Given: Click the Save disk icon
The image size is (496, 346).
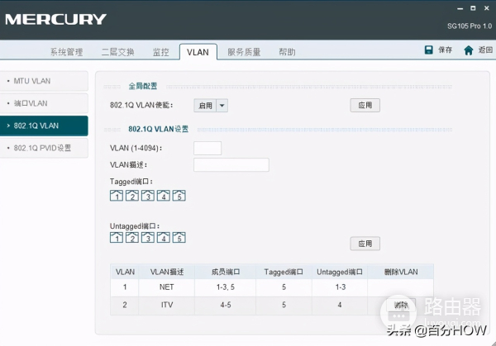Looking at the screenshot, I should pos(429,50).
